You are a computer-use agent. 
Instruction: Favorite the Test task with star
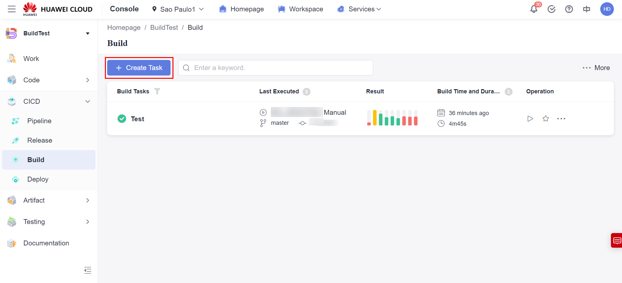click(x=546, y=119)
